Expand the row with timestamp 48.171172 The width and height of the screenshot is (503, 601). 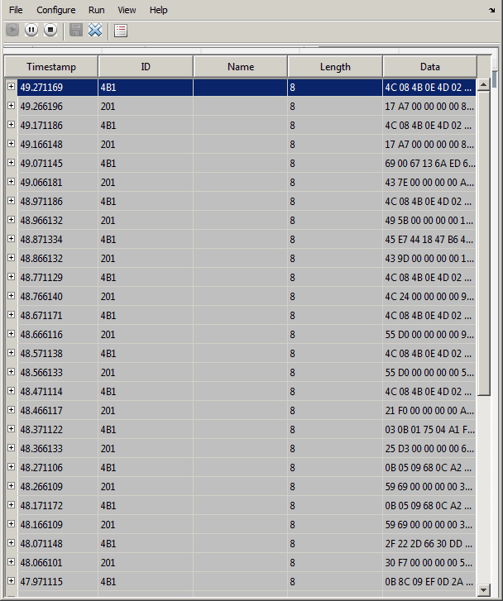point(11,505)
